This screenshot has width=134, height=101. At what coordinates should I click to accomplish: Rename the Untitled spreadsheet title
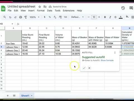[x=21, y=6]
